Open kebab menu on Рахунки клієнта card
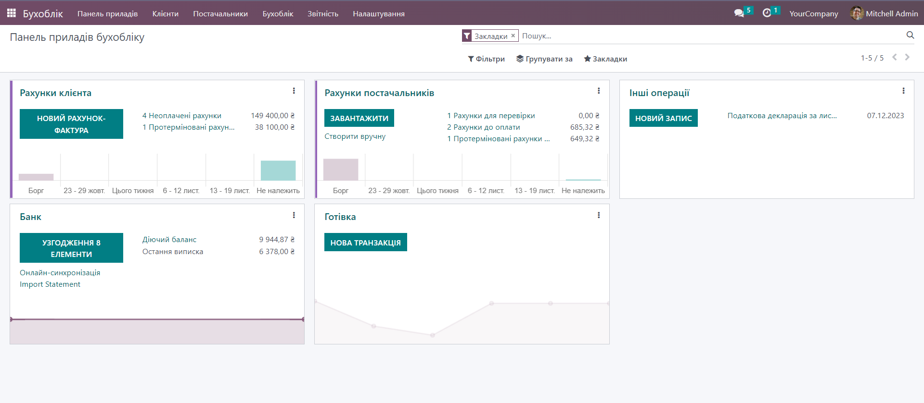This screenshot has width=924, height=403. coord(294,91)
